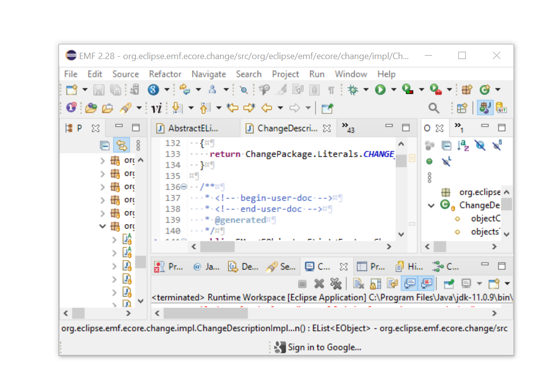Collapse the ChangeDe... class node in Outline

[431, 205]
